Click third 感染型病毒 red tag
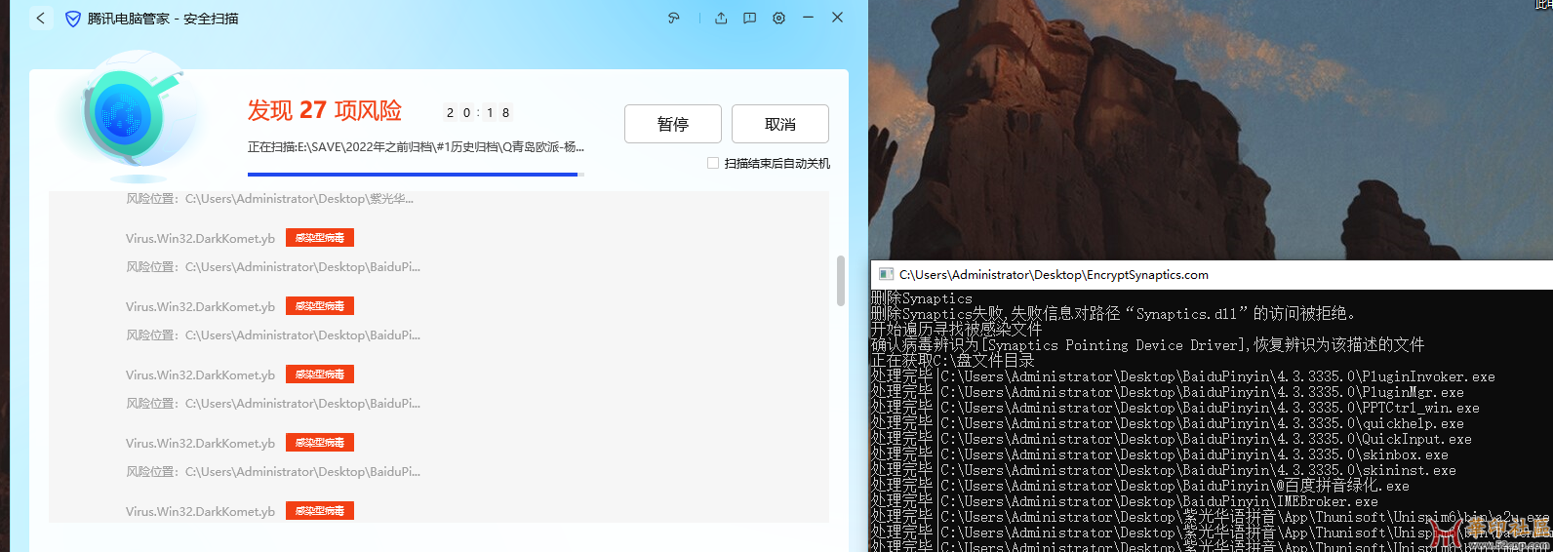 click(x=320, y=375)
